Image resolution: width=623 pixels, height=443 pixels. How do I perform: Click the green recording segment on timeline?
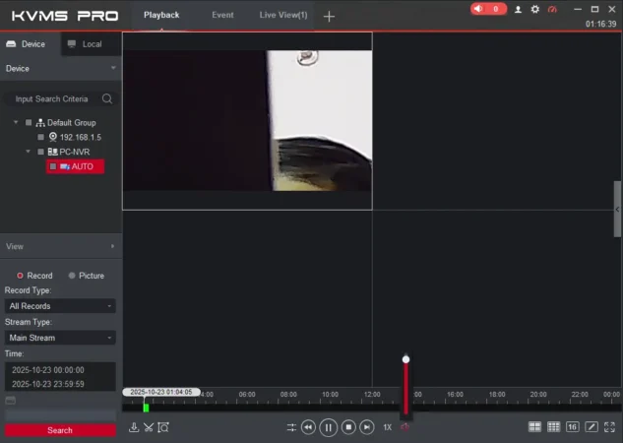click(x=146, y=408)
